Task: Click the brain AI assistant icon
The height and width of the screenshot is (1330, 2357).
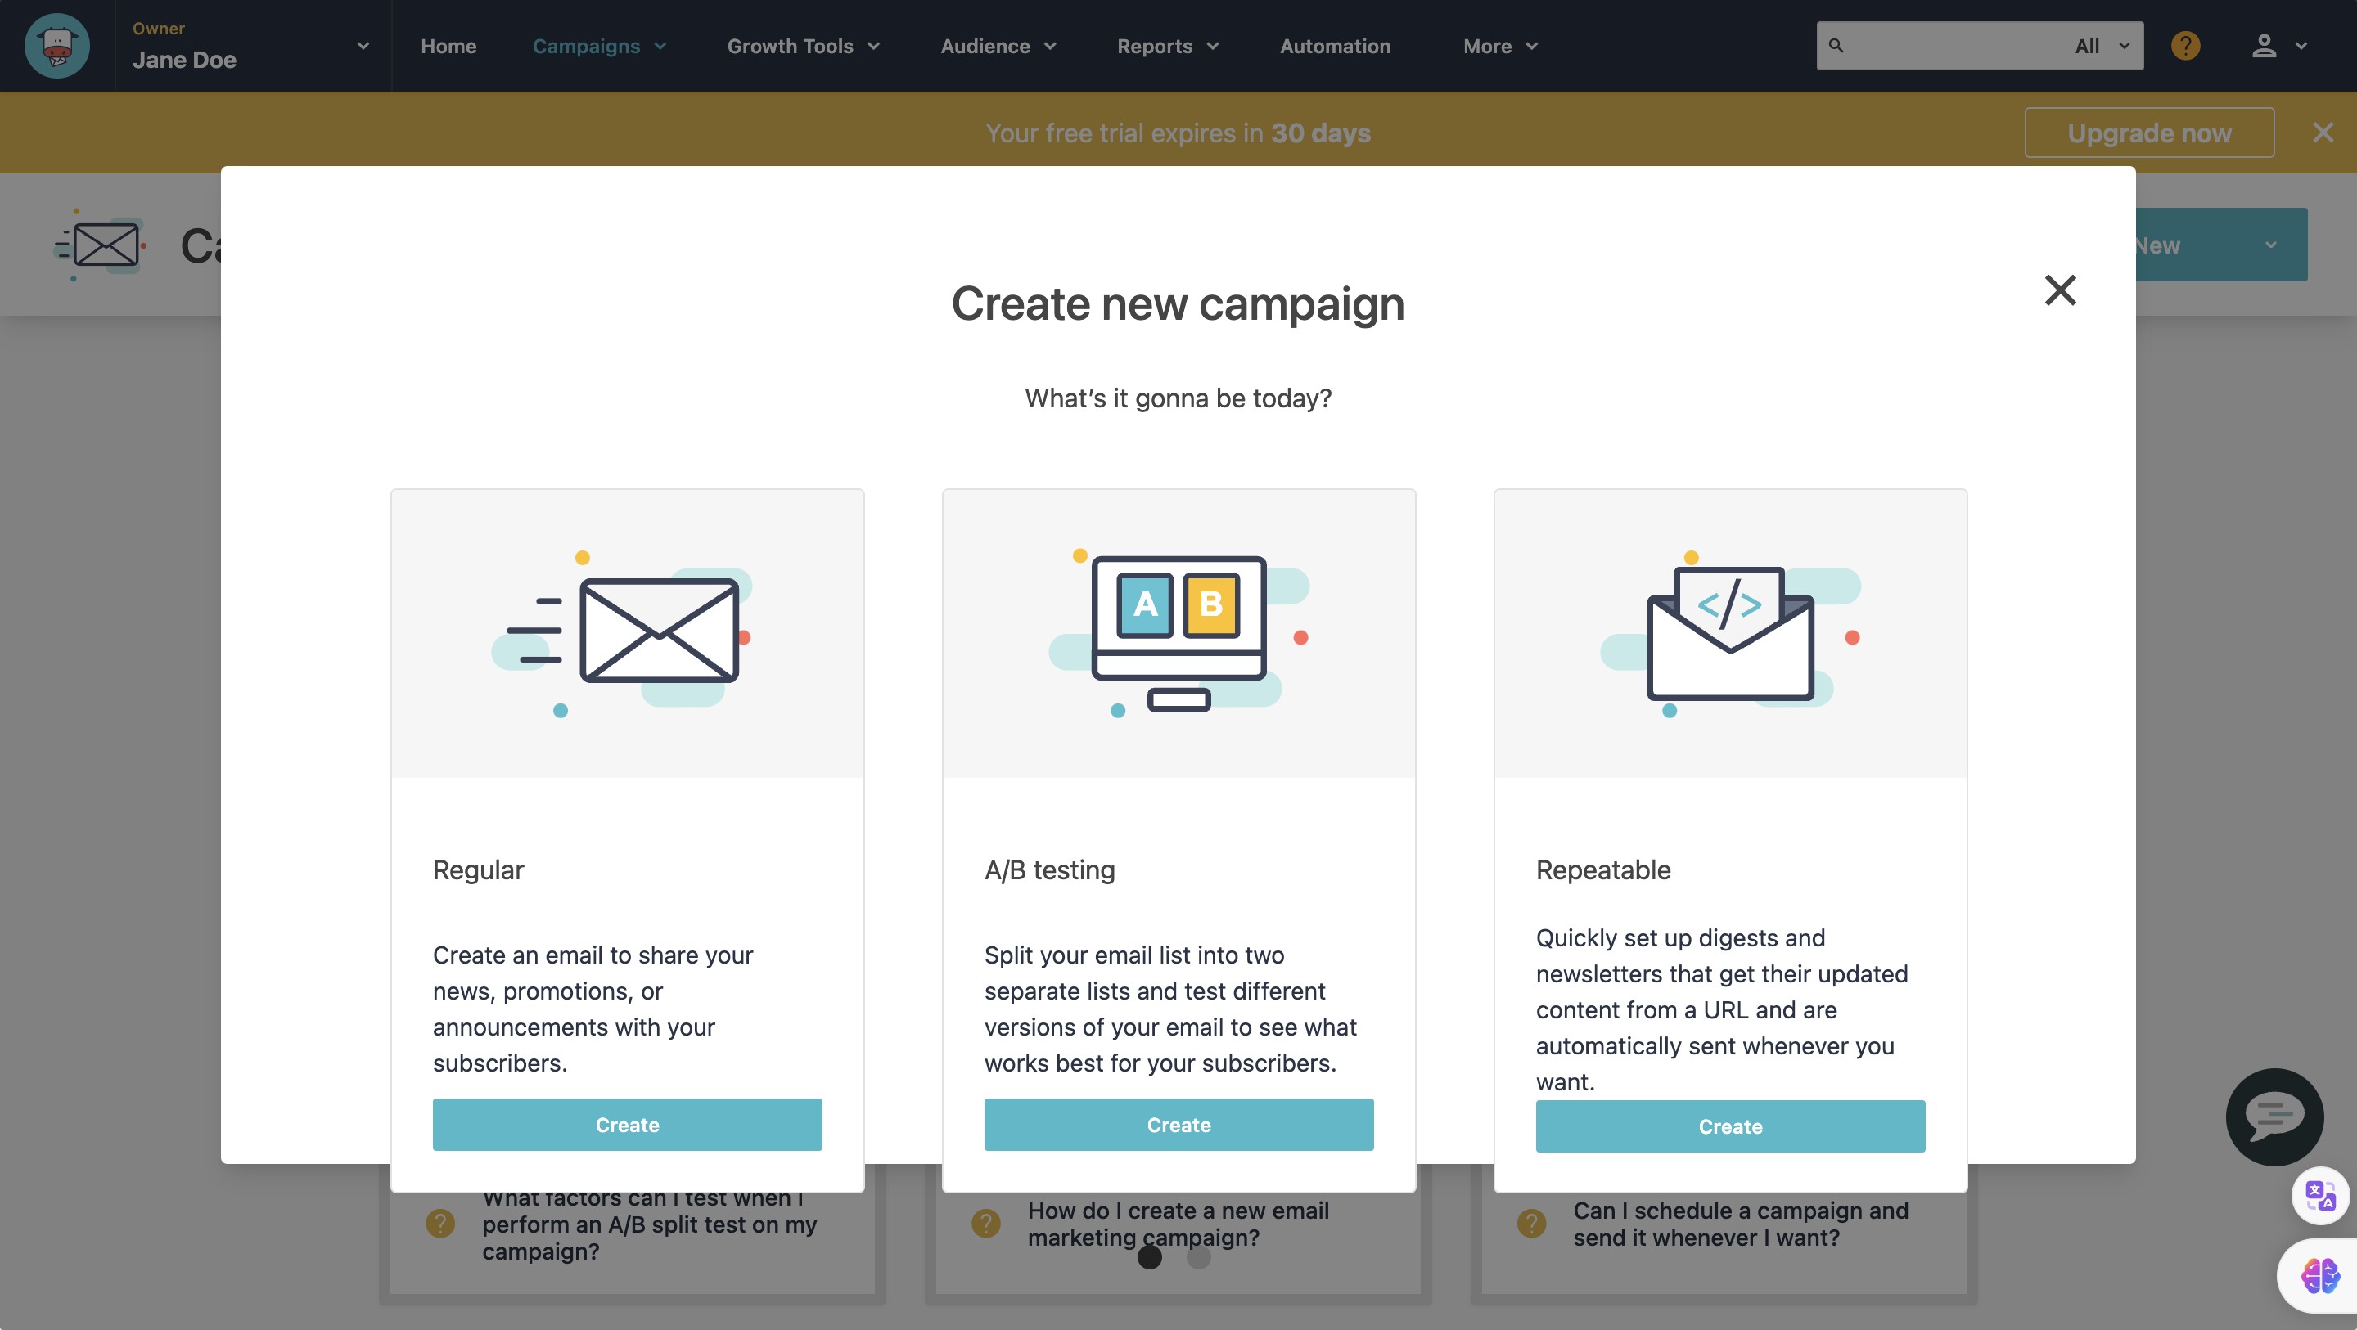Action: pos(2319,1274)
